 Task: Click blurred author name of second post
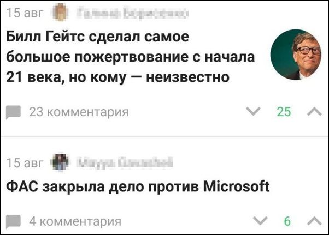125,163
